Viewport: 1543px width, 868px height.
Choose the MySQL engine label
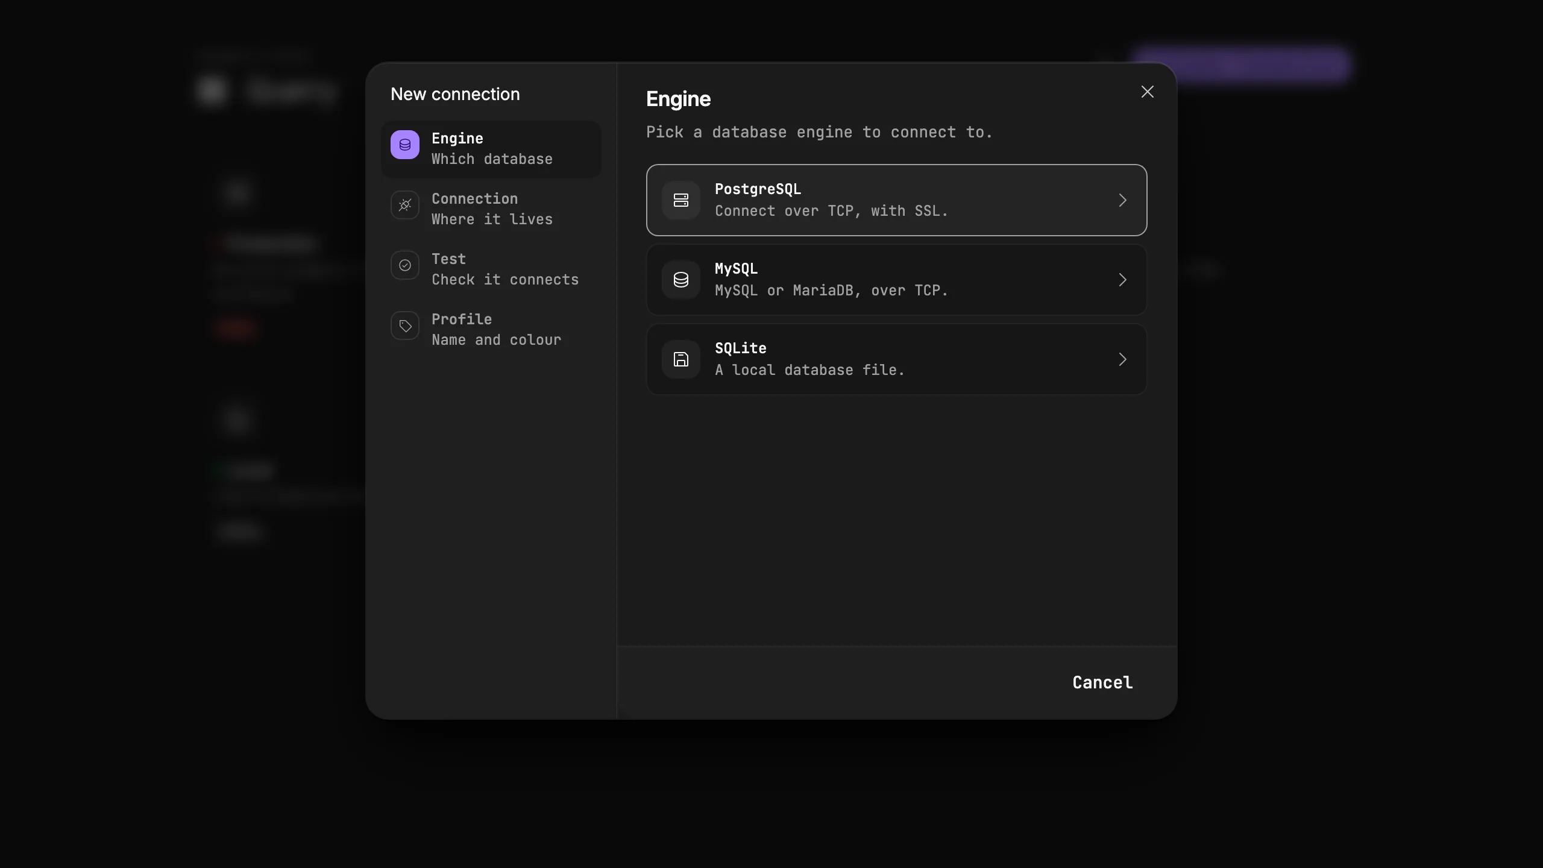point(736,269)
